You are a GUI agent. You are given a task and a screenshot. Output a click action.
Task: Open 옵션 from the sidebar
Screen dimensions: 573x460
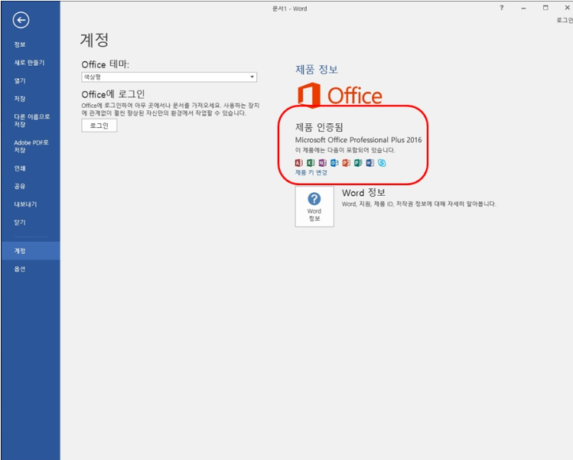(20, 269)
